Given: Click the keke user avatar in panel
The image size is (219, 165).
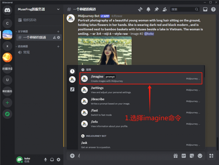Looking at the screenshot, I should (19, 160).
